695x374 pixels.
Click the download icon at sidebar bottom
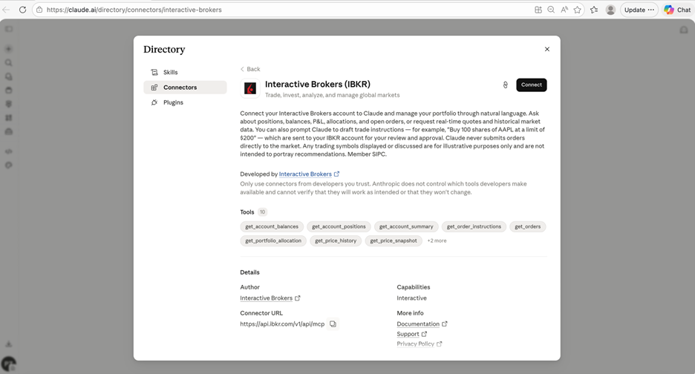8,344
